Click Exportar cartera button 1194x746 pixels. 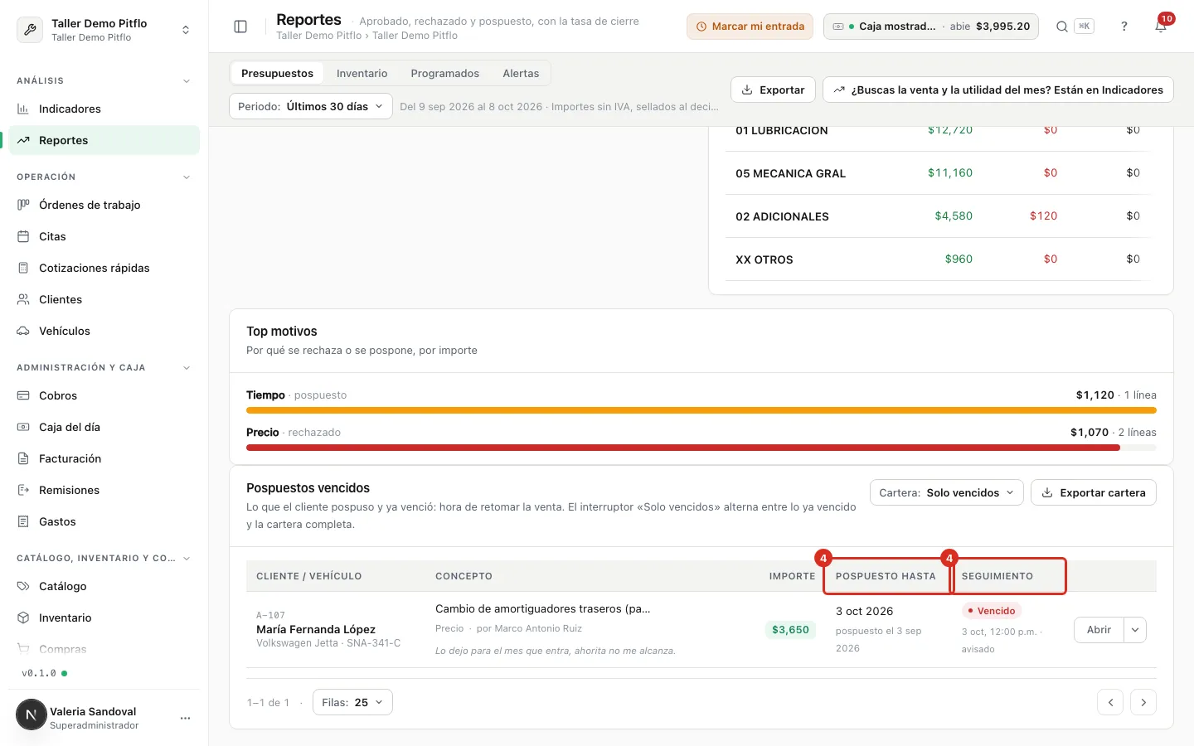[x=1094, y=492]
